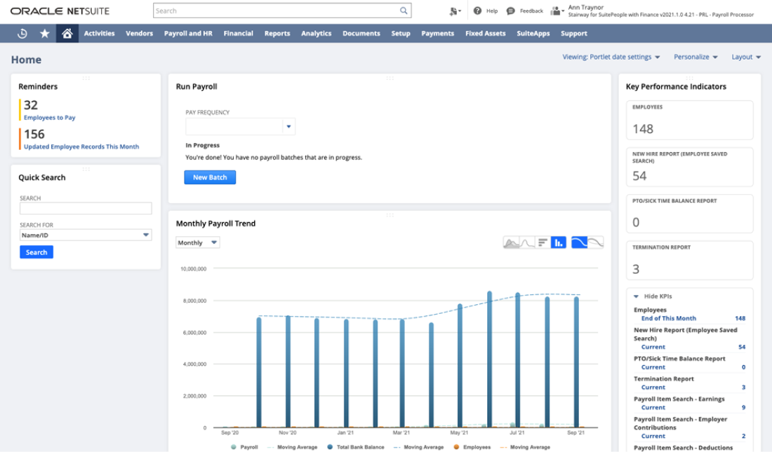Go to Home via house icon

(67, 34)
